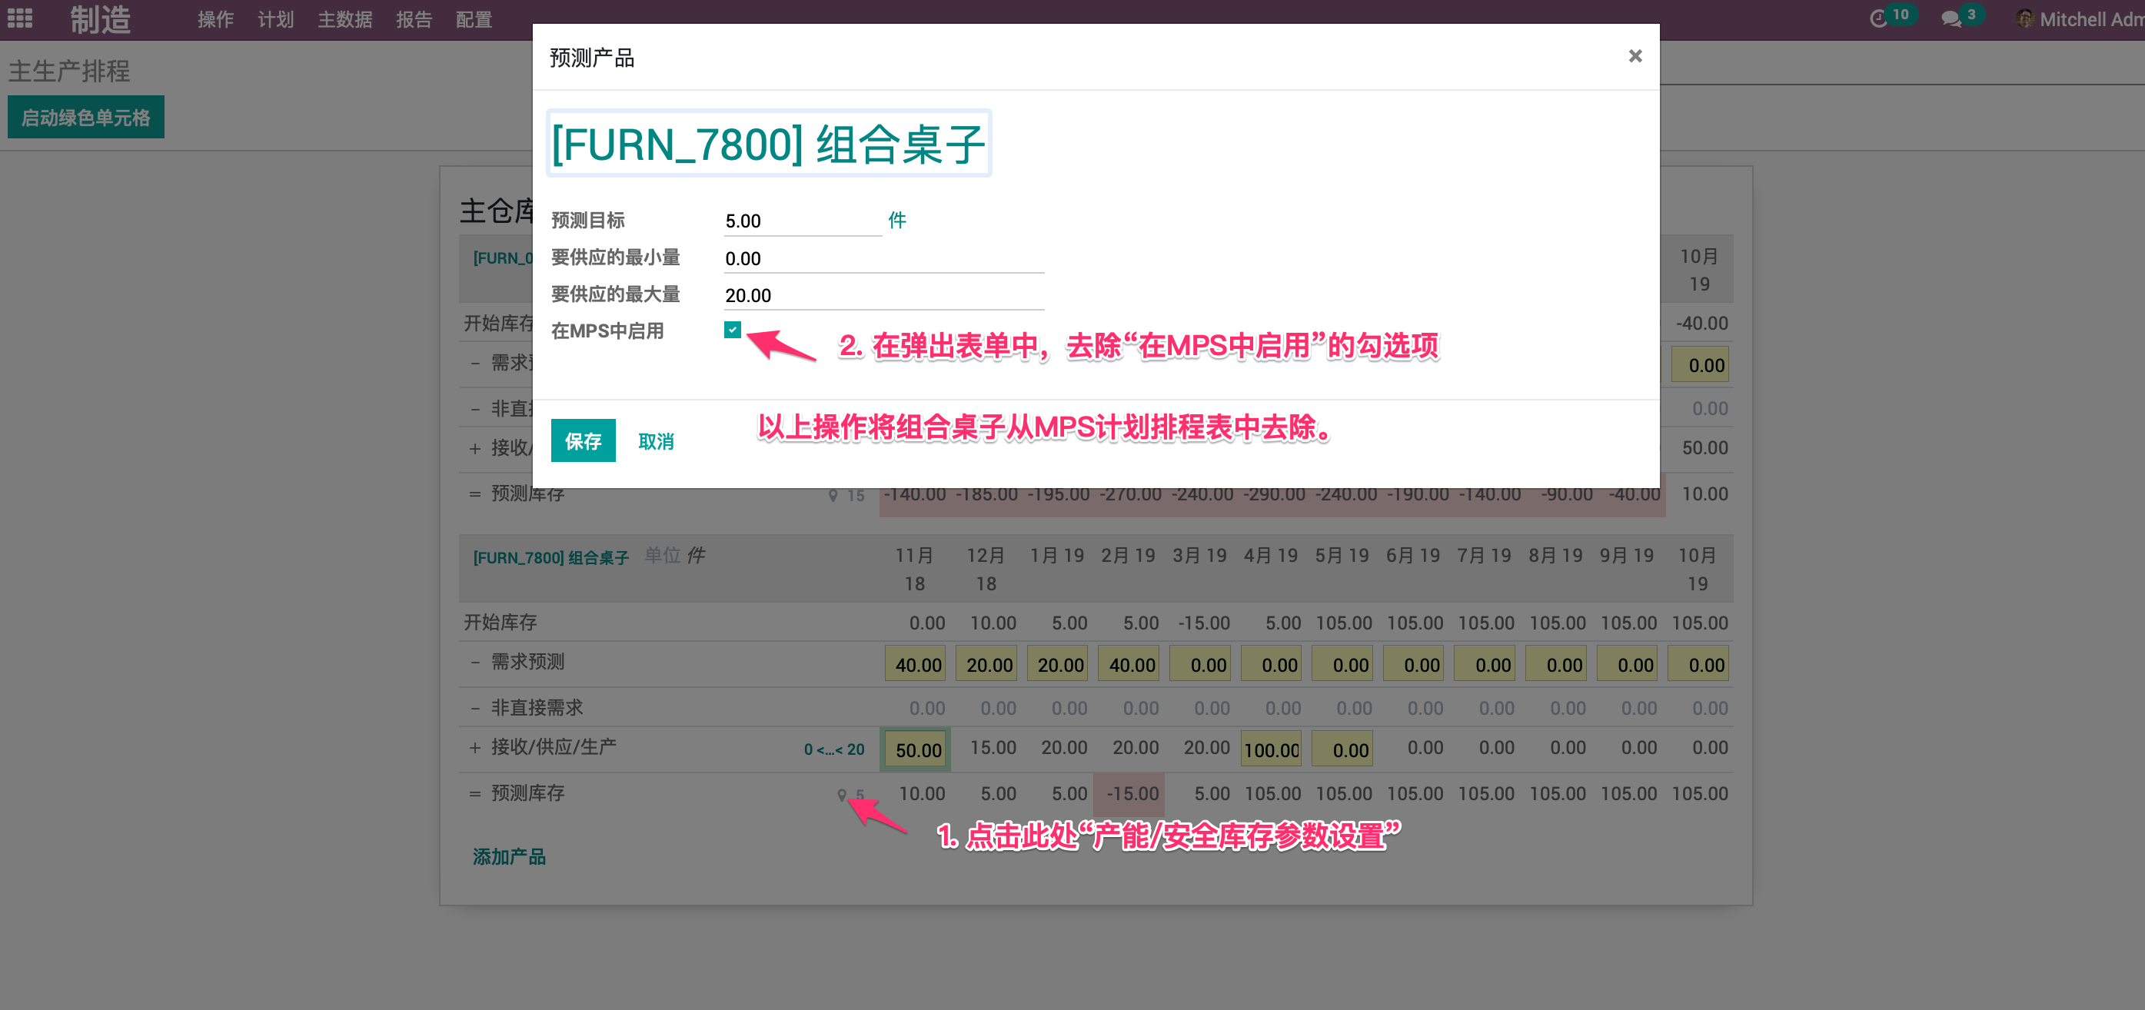Open the 报告 menu
Viewport: 2145px width, 1010px height.
414,19
